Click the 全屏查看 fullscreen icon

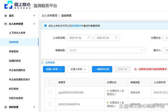point(42,62)
